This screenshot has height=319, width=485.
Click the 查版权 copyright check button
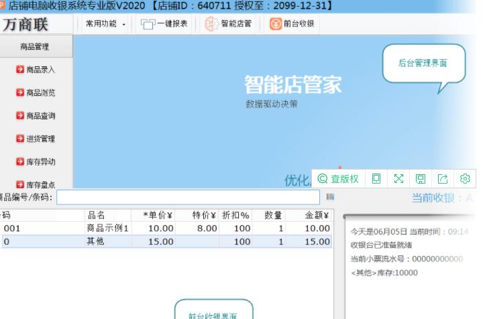[x=338, y=179]
